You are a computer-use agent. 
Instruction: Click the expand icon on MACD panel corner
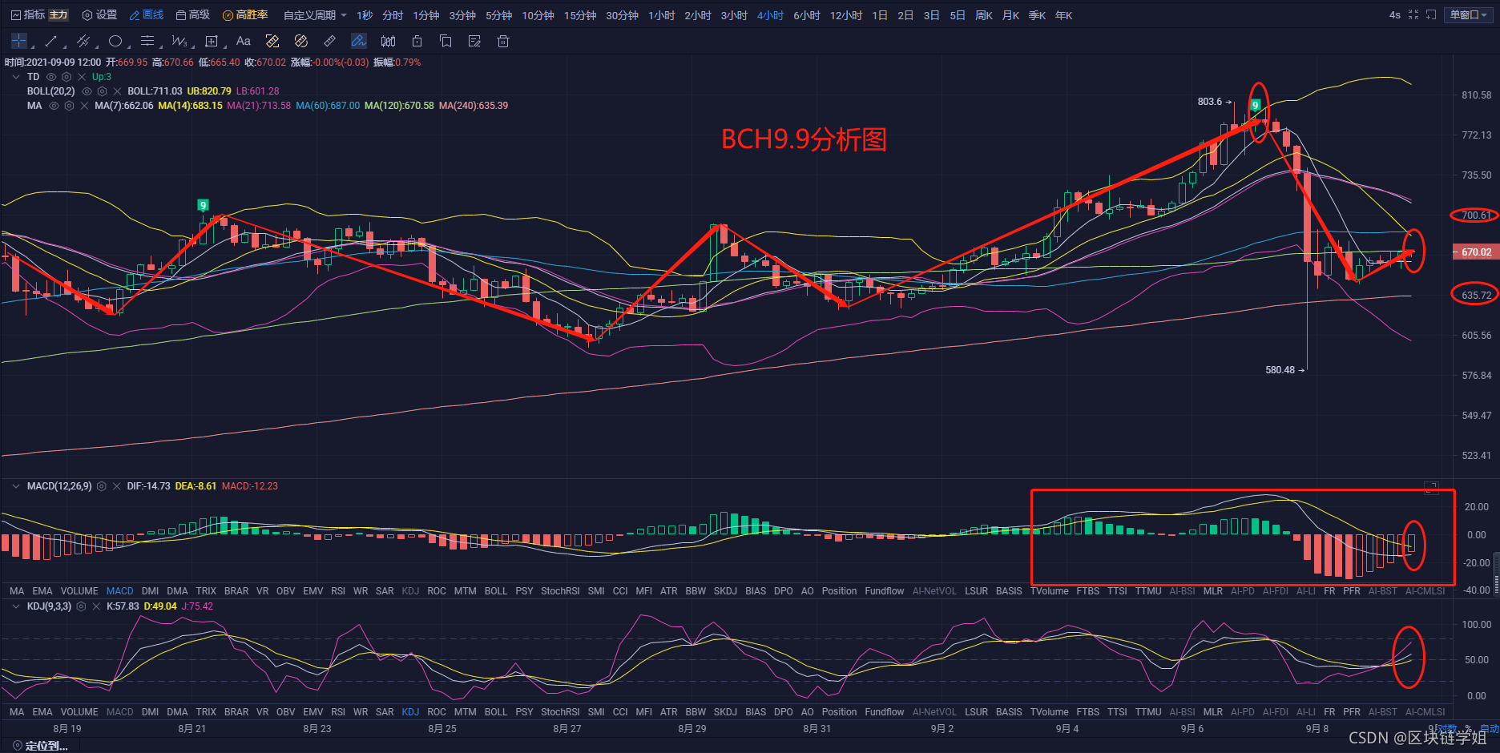(x=1431, y=486)
